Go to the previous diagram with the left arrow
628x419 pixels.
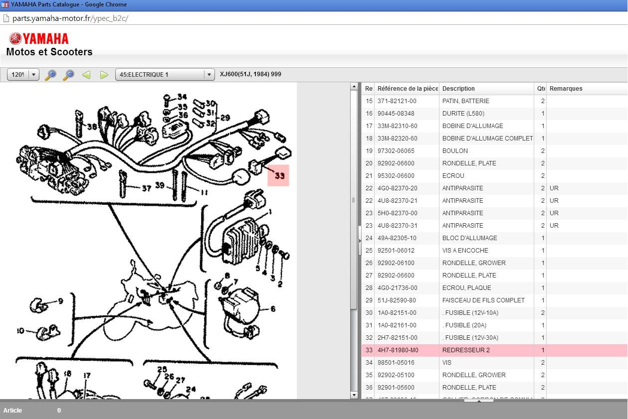click(86, 75)
